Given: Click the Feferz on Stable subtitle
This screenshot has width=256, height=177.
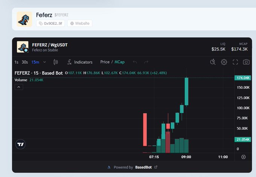Looking at the screenshot, I should tap(45, 50).
